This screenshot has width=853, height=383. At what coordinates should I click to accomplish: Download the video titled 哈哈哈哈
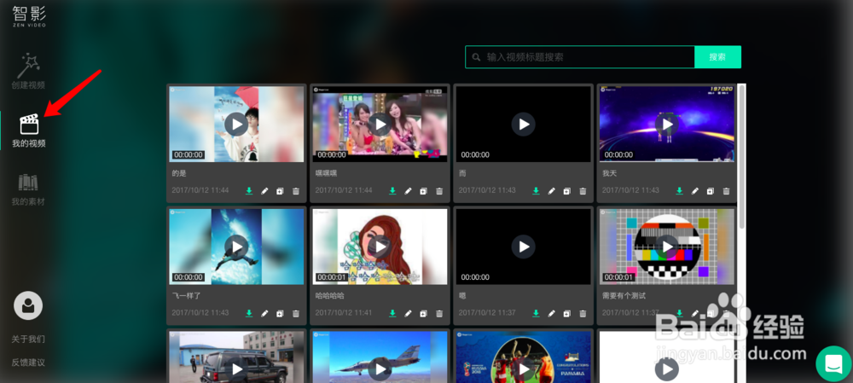click(x=392, y=313)
